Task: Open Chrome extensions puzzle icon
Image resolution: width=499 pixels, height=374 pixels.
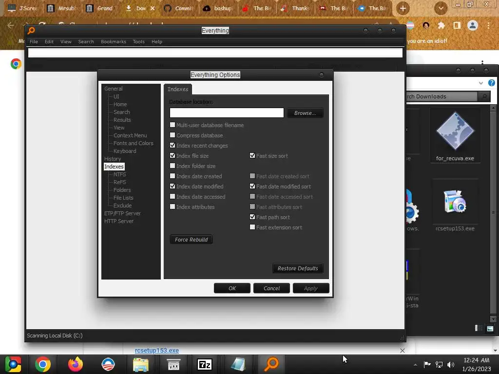Action: pos(441,25)
